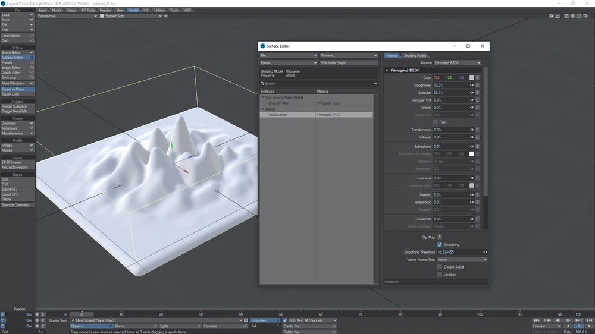Open the Preset dropdown in Surface Editor
Viewport: 595px width, 334px height.
(x=289, y=63)
